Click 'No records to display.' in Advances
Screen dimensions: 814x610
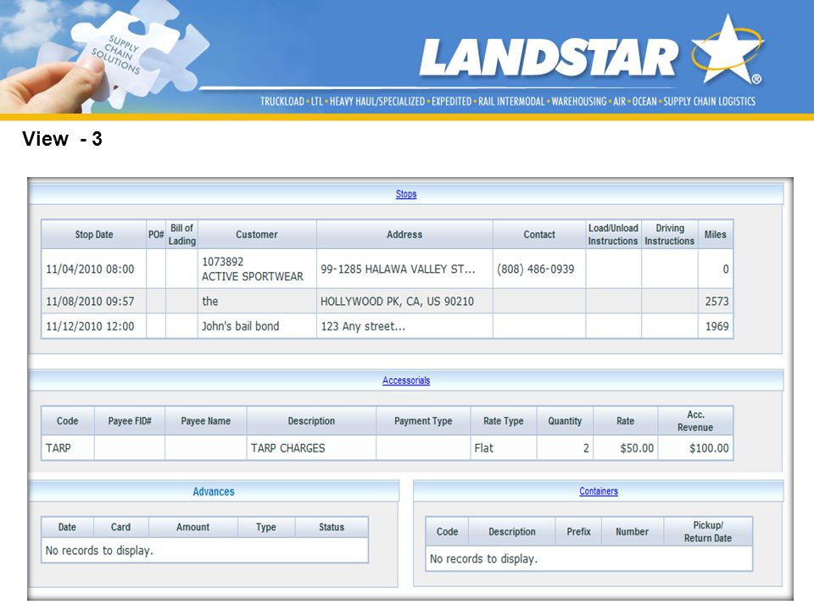[x=99, y=551]
